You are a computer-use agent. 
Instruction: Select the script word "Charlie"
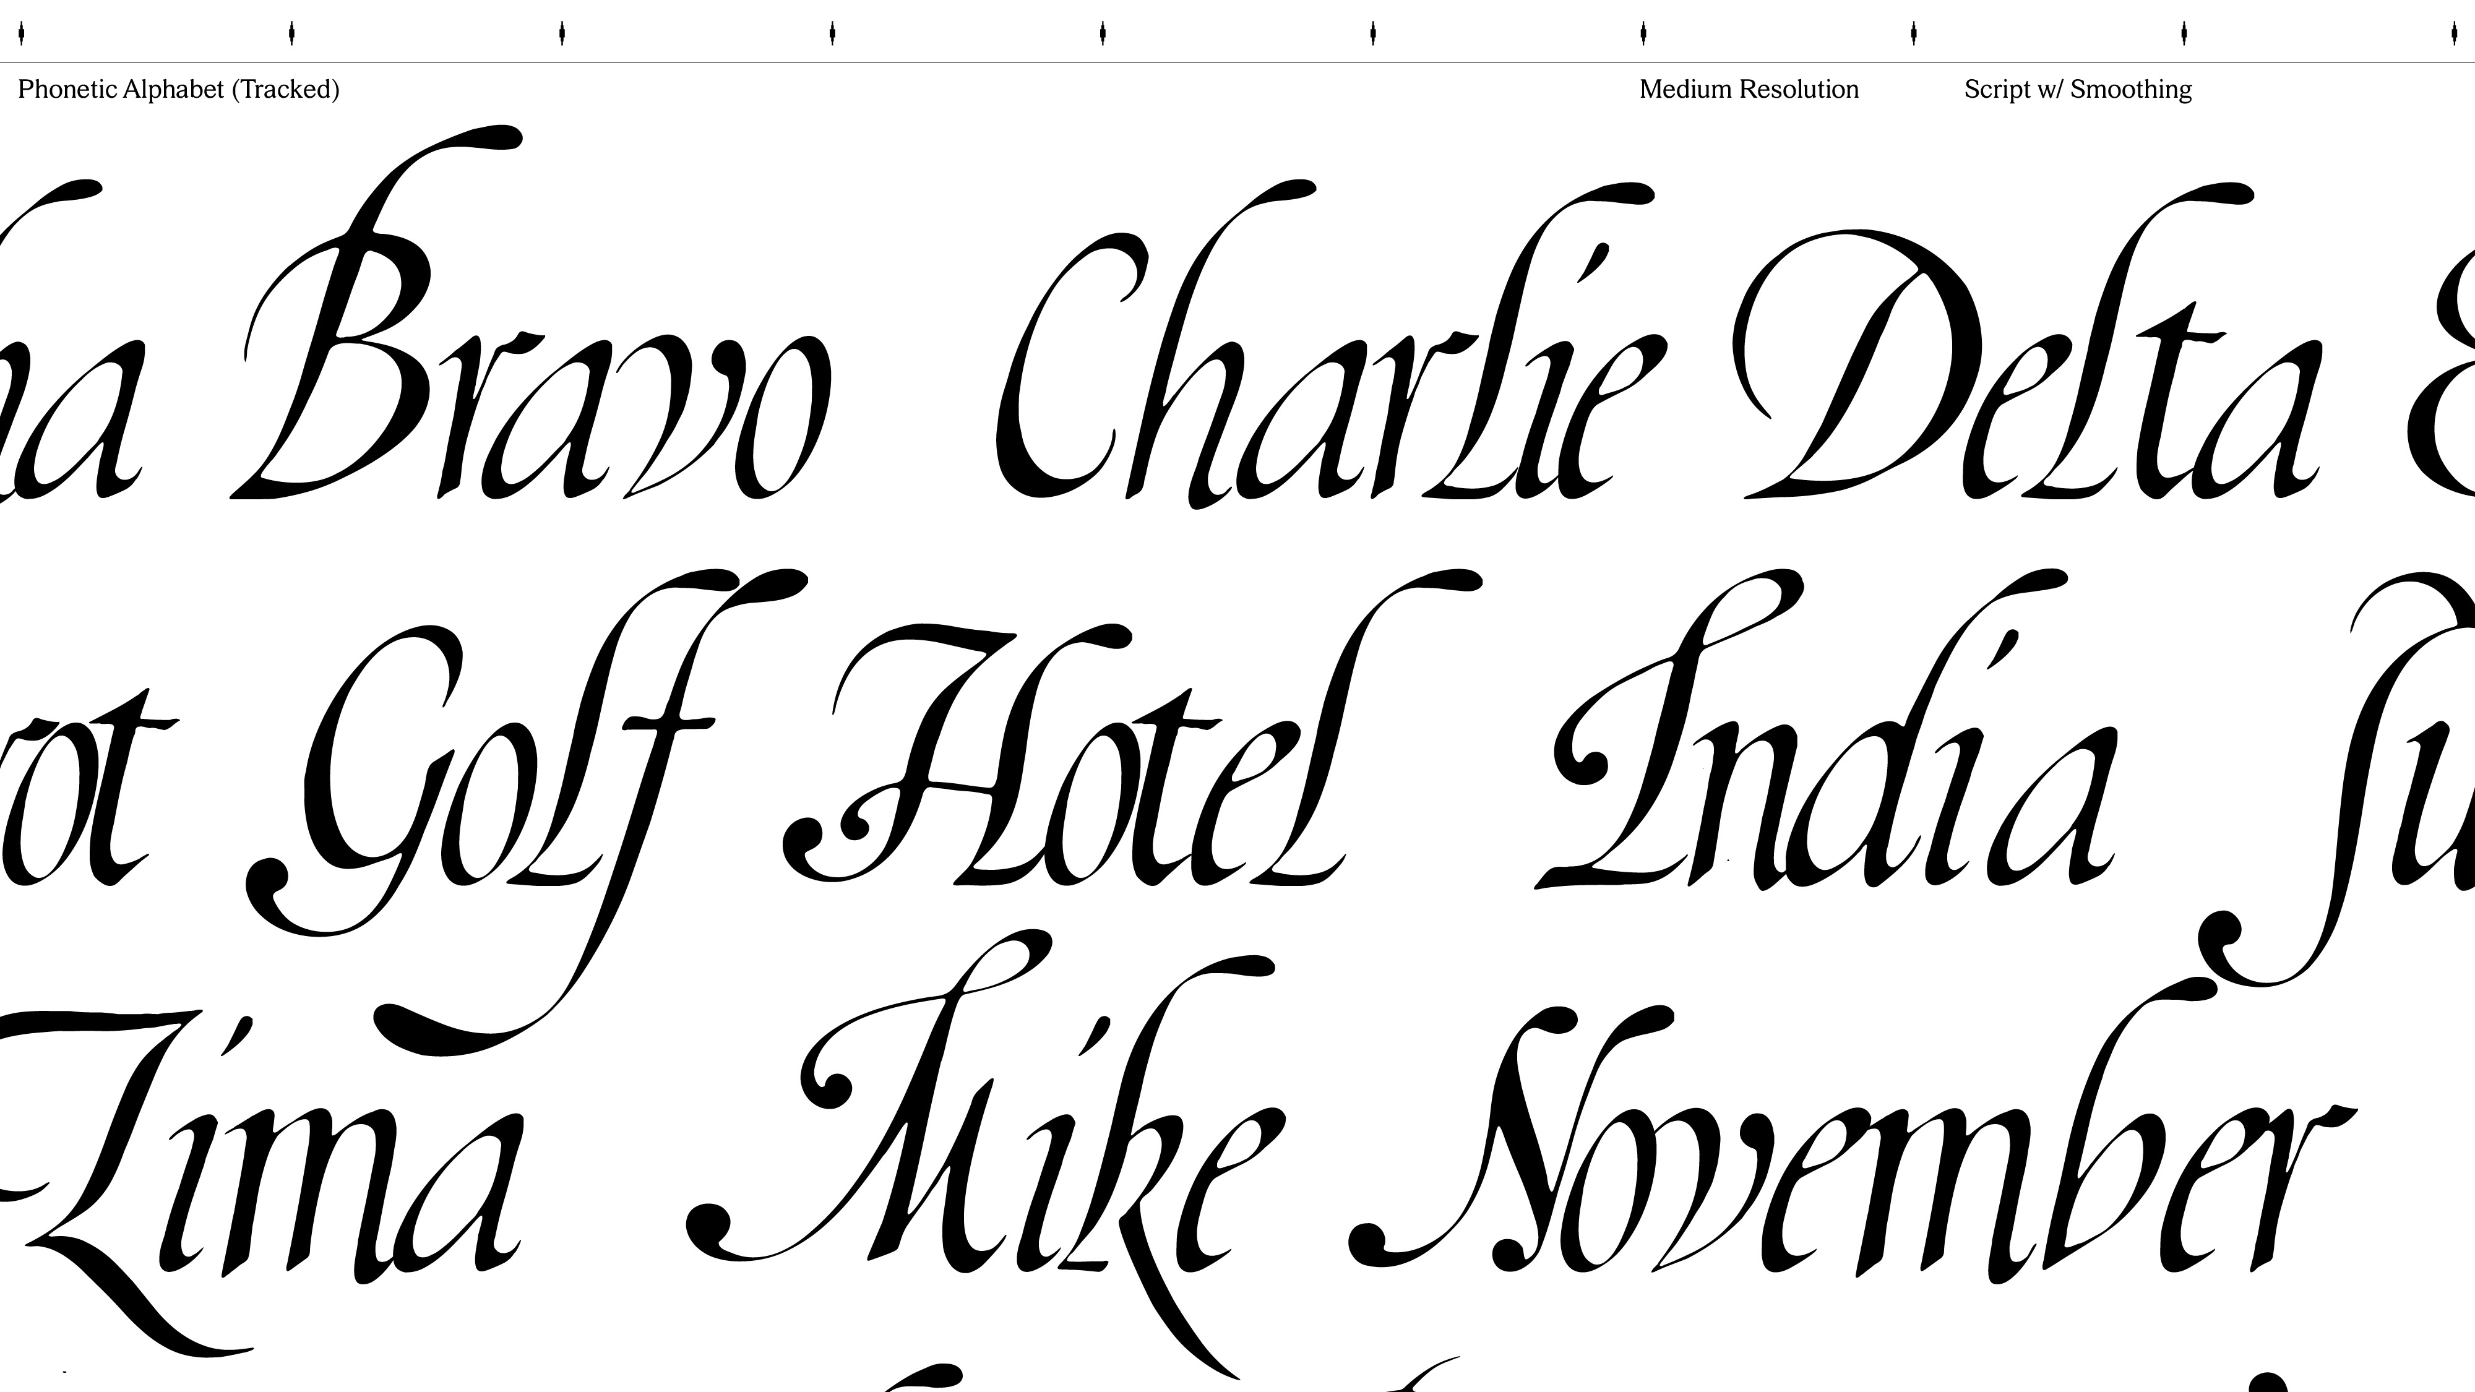[1331, 344]
